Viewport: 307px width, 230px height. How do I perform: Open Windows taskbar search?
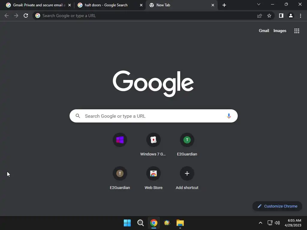click(140, 223)
